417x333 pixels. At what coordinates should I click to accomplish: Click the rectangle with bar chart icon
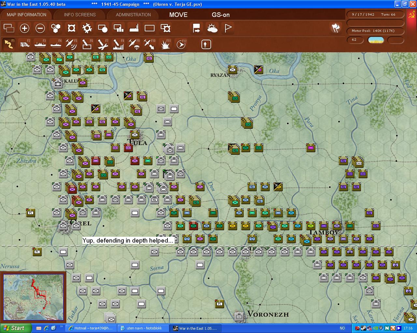point(118,28)
